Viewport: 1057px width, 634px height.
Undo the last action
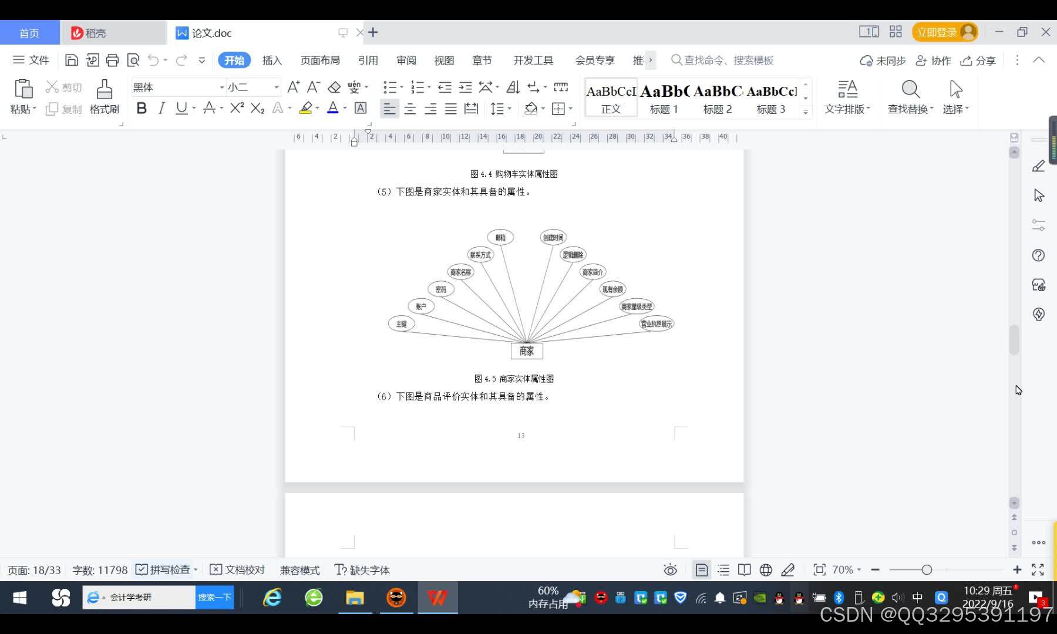coord(153,60)
